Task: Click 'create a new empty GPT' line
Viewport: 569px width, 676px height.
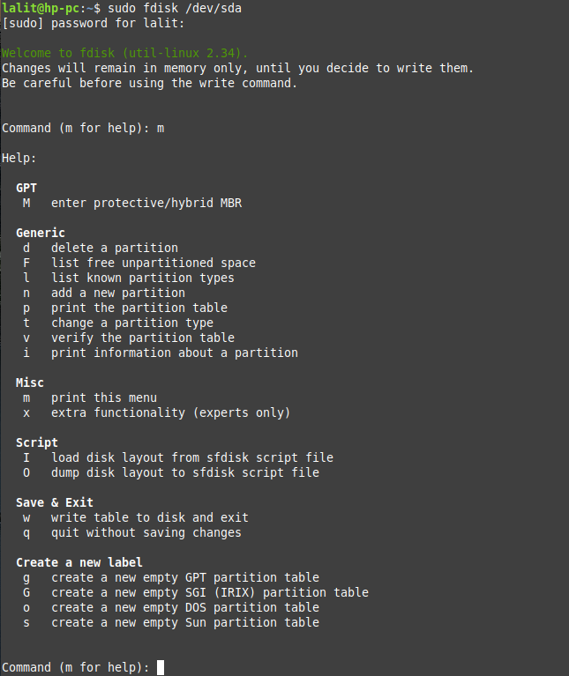Action: 184,577
